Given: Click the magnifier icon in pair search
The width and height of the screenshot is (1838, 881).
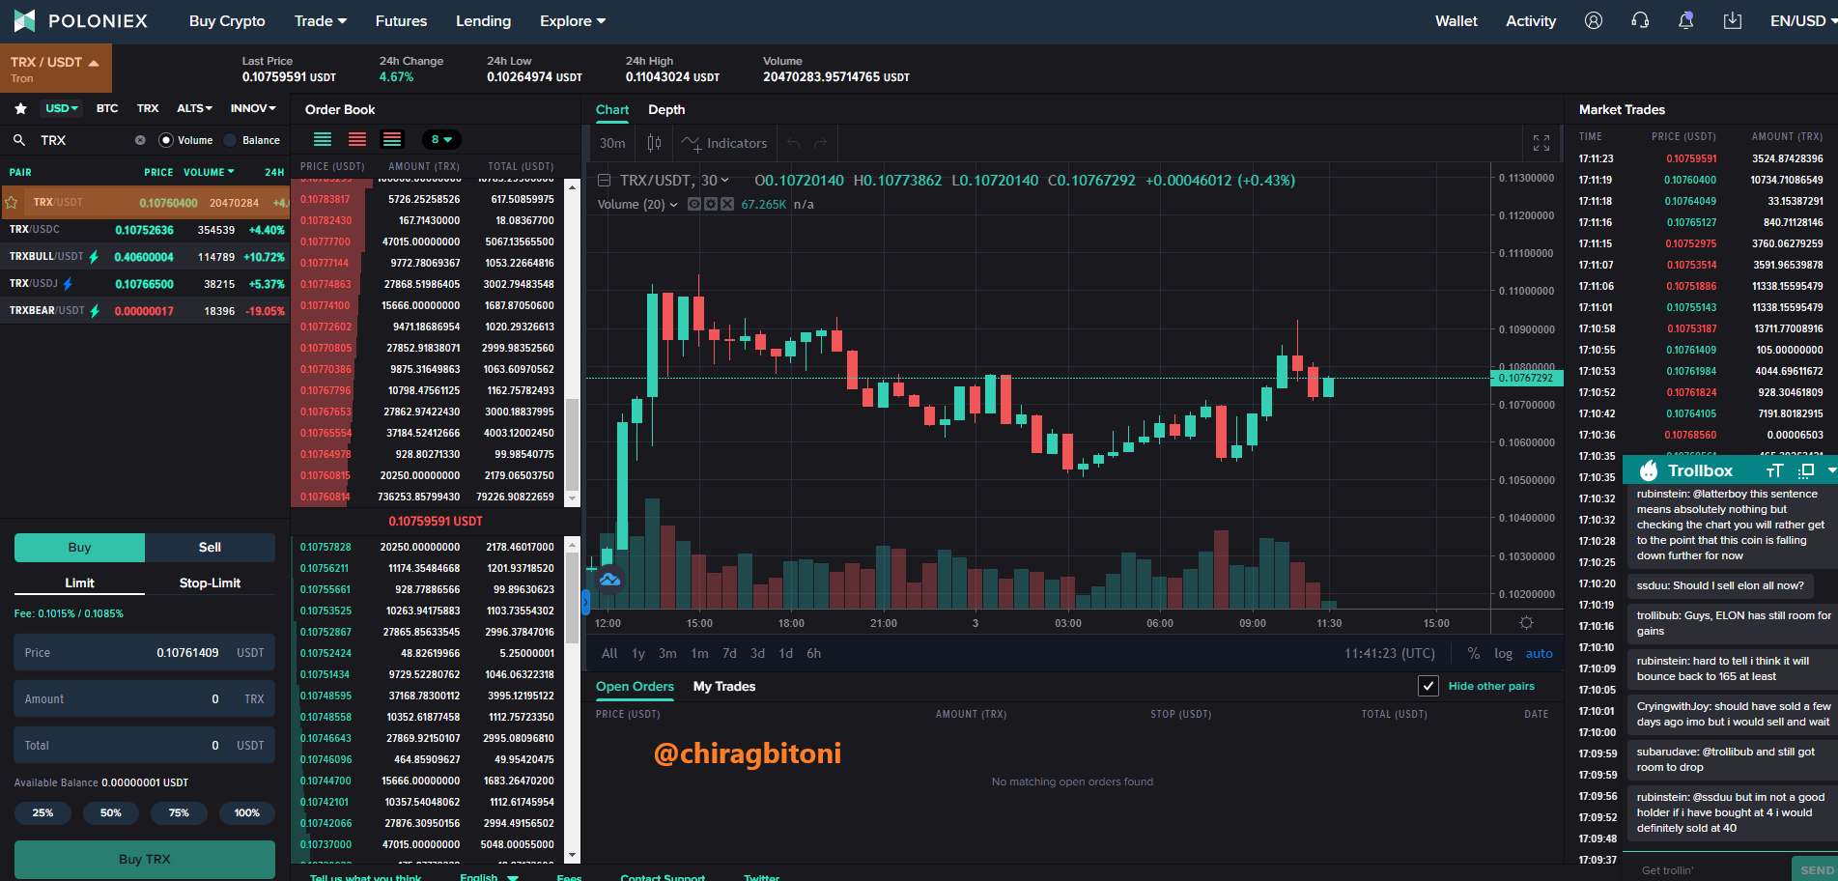Looking at the screenshot, I should tap(19, 140).
